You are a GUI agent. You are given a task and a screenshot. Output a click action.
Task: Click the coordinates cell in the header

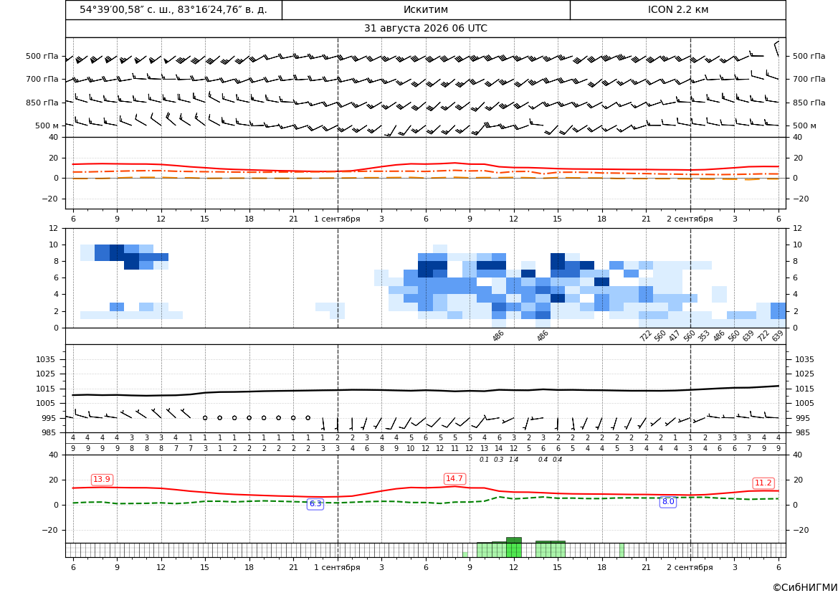[x=173, y=9]
